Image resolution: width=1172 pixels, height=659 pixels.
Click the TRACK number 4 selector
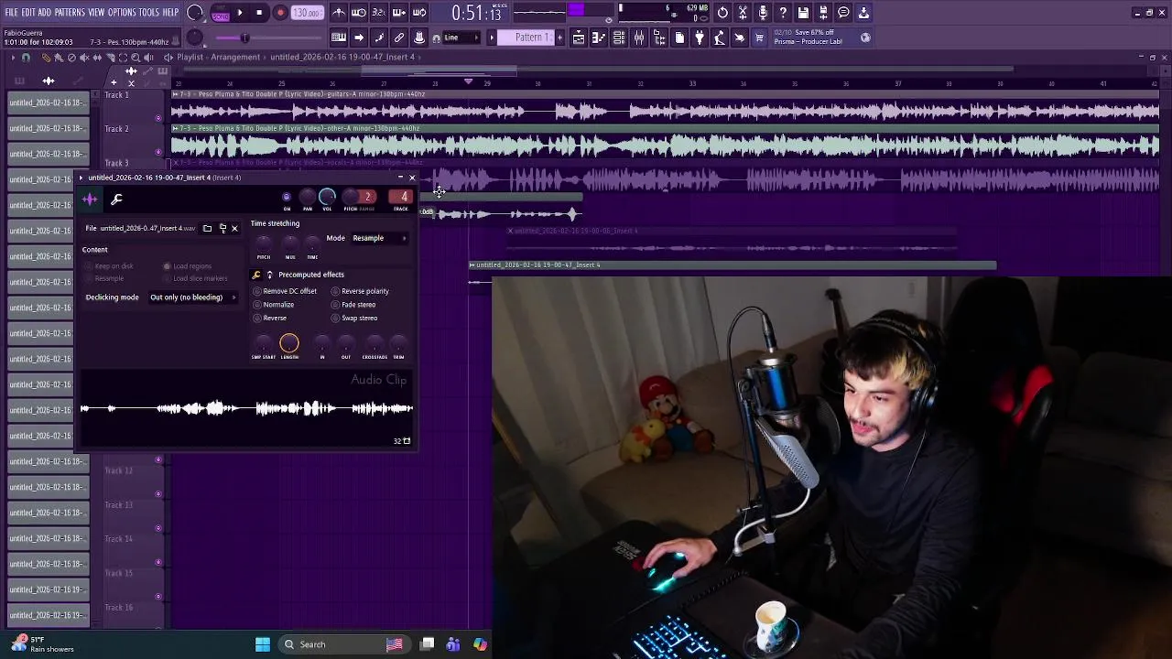[x=401, y=197]
